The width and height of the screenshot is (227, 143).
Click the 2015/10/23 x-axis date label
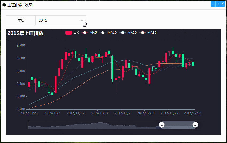pyautogui.click(x=29, y=113)
